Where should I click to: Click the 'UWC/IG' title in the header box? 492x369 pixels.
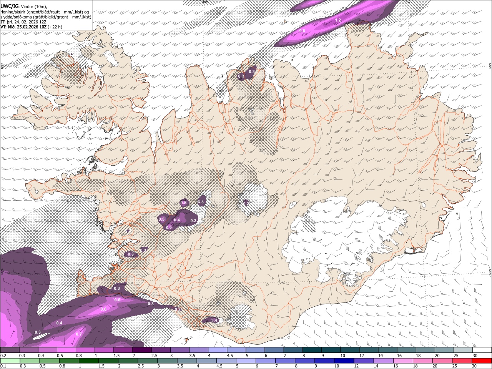click(x=9, y=6)
